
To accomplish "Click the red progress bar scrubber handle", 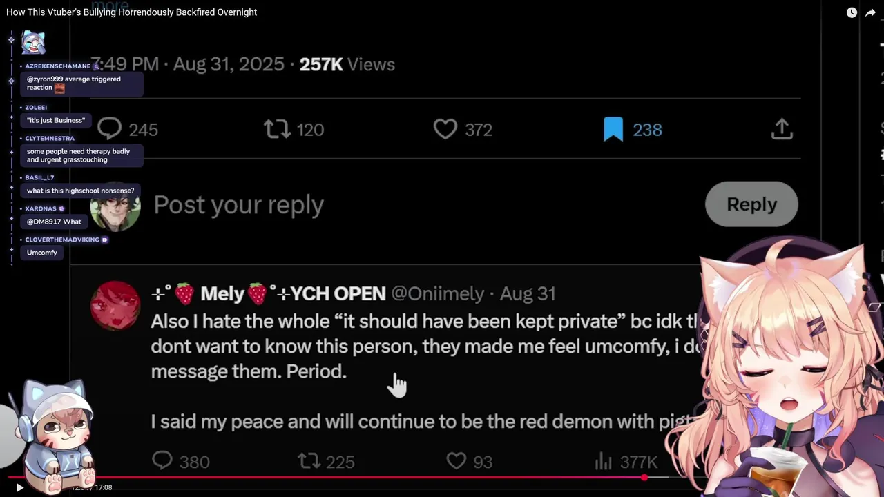I will 644,477.
